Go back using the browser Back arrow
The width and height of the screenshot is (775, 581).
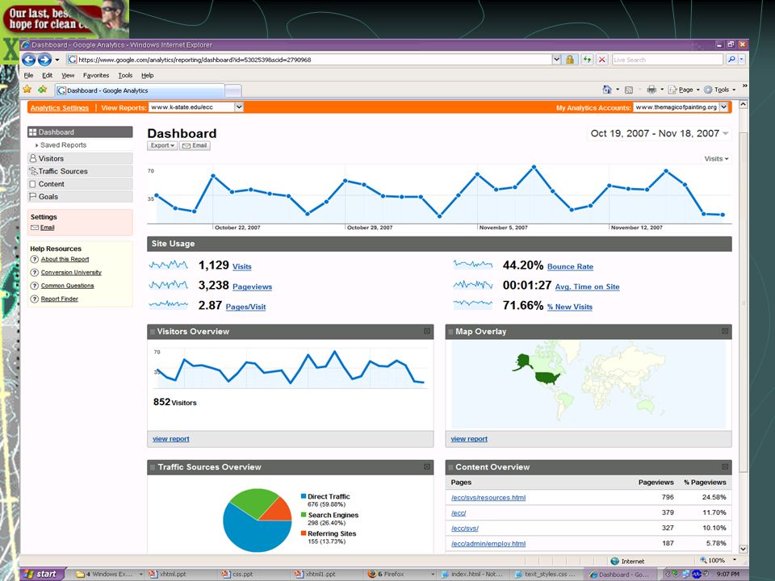pyautogui.click(x=29, y=60)
